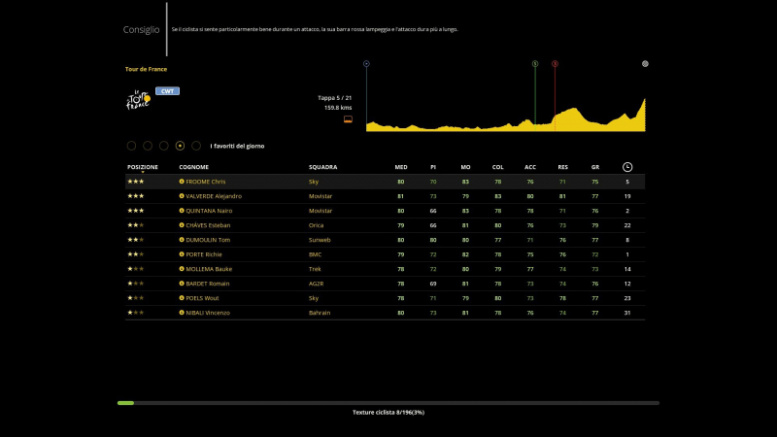Sort by the GR column header
Image resolution: width=777 pixels, height=437 pixels.
tap(595, 167)
